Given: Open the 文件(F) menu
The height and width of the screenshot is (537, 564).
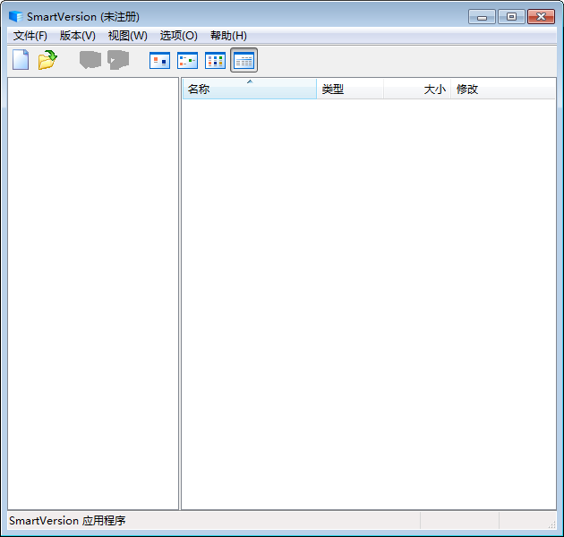Looking at the screenshot, I should tap(30, 36).
